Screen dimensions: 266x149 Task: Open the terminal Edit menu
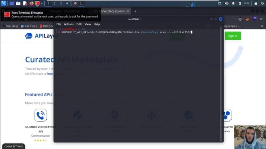tap(79, 24)
